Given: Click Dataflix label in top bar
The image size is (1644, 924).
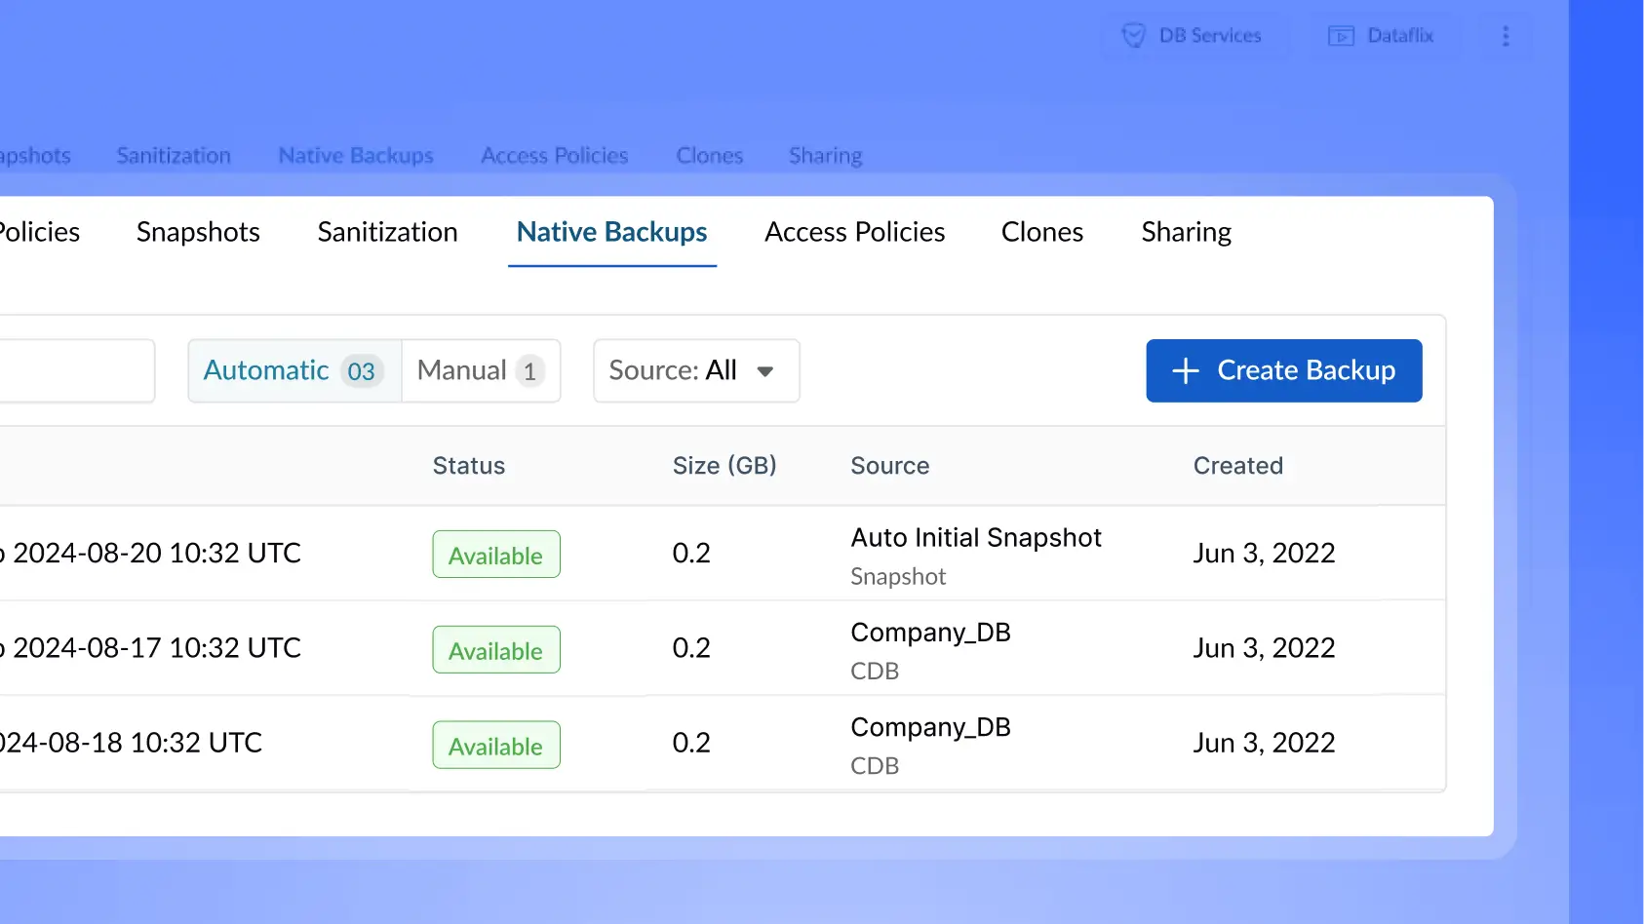Looking at the screenshot, I should click(x=1400, y=36).
